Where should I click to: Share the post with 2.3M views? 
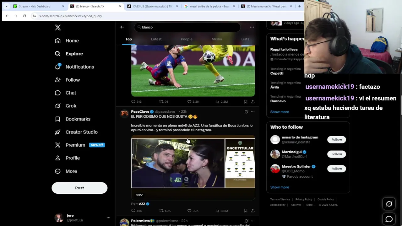[253, 102]
